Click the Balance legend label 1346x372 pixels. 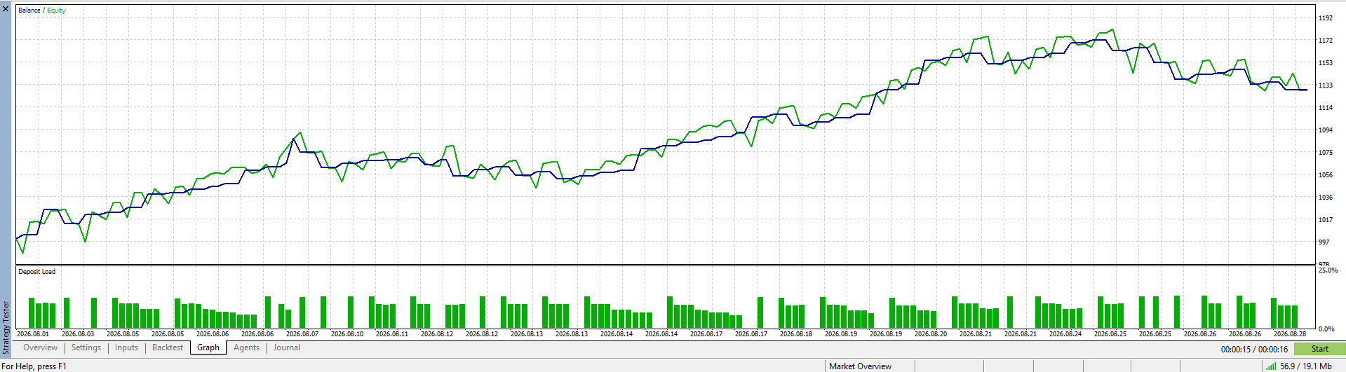(x=29, y=11)
